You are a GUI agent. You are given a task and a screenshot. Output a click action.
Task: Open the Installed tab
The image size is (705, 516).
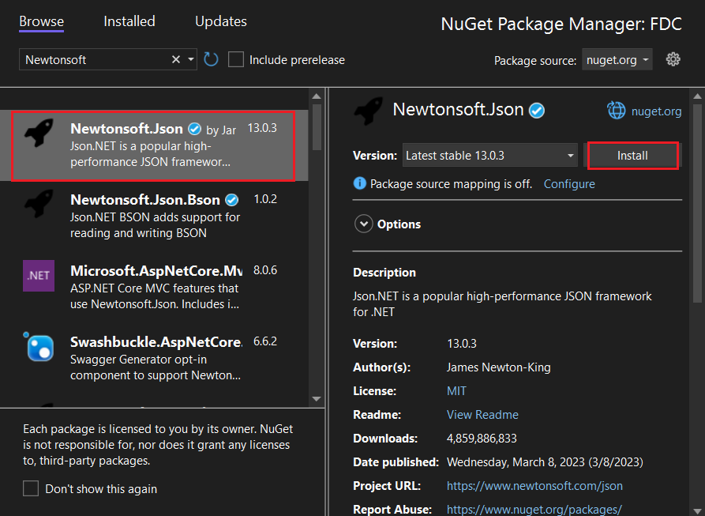point(129,21)
